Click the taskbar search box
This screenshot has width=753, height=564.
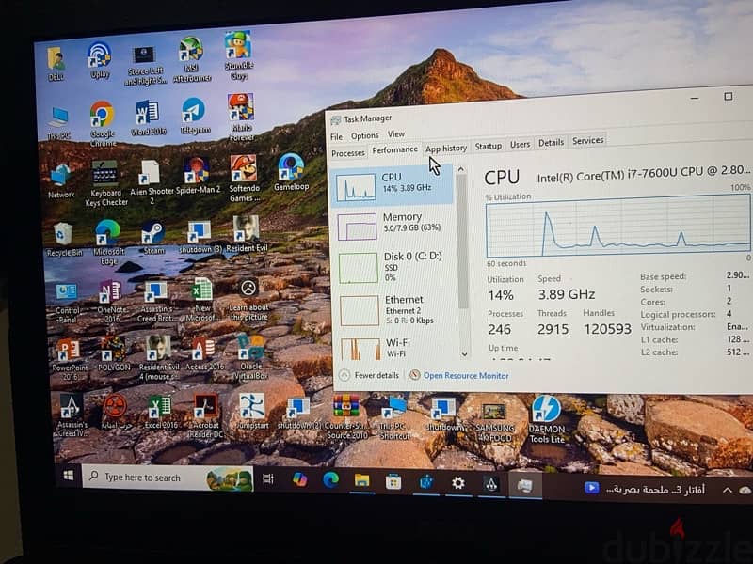click(168, 478)
